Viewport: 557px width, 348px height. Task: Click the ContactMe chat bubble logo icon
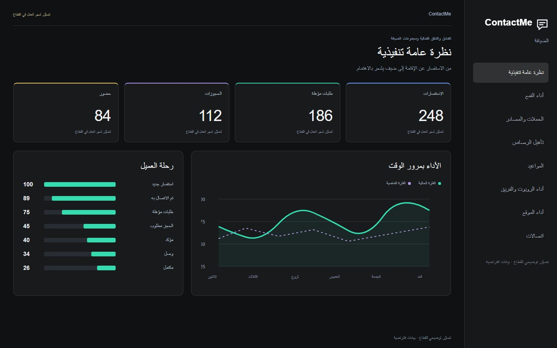pyautogui.click(x=542, y=24)
